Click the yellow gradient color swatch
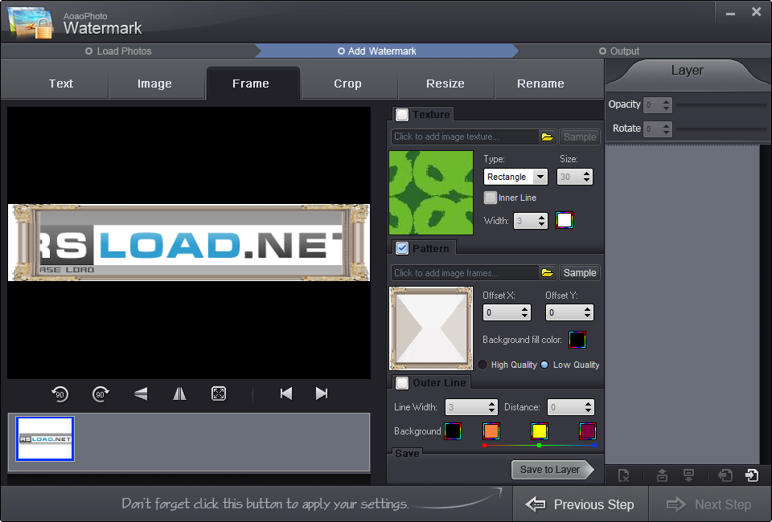Screen dimensions: 772x522 (539, 431)
